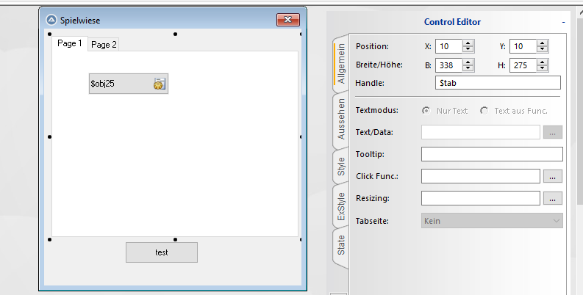This screenshot has height=295, width=583.
Task: Close the Spielwiese window
Action: pos(287,21)
